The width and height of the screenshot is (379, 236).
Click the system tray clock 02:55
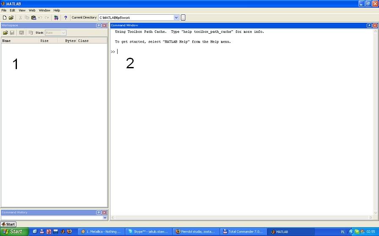point(371,232)
